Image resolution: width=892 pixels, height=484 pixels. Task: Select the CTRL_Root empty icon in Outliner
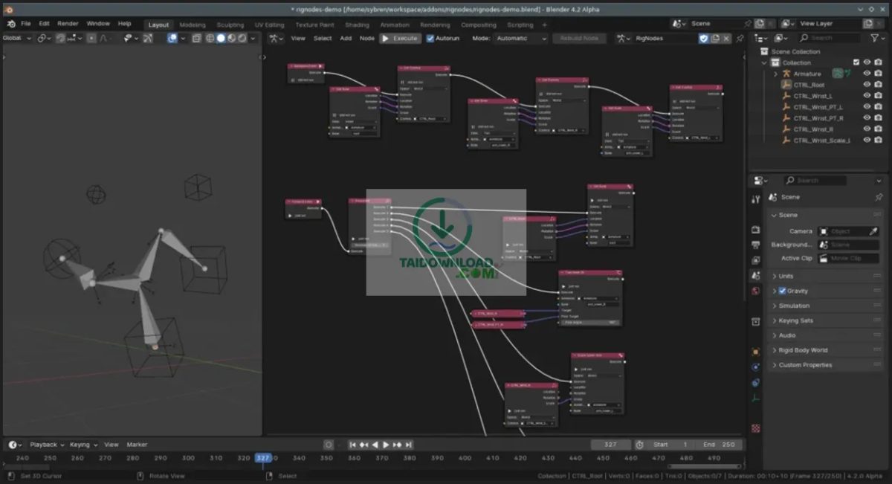[786, 84]
